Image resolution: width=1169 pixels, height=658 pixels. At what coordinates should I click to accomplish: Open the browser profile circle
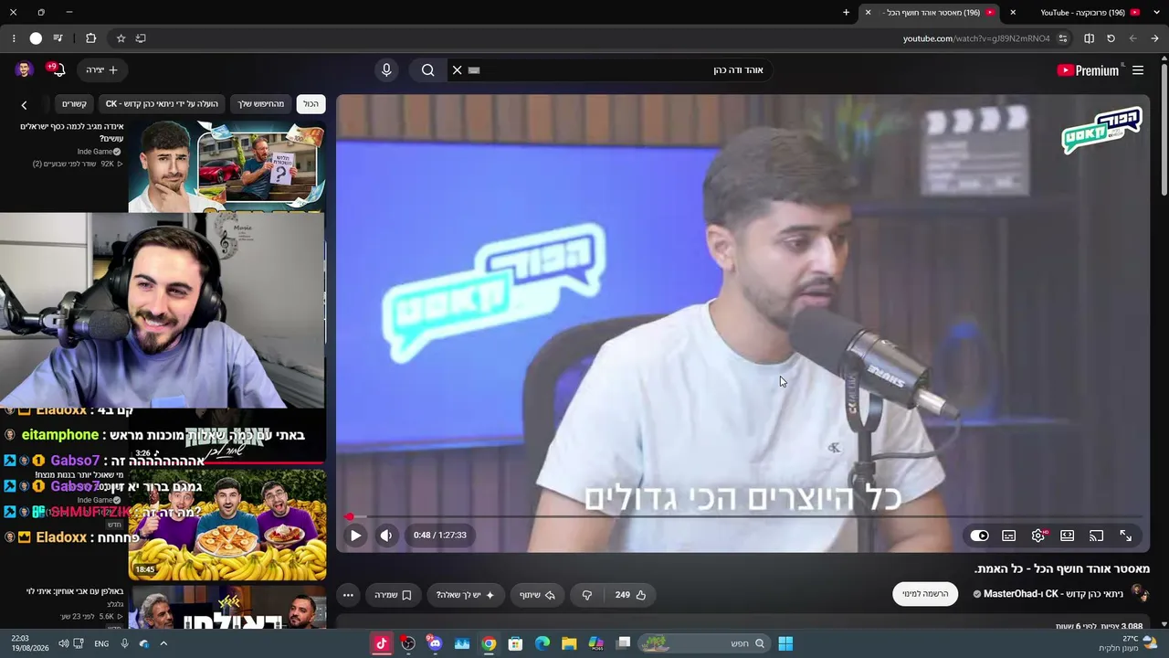click(36, 38)
